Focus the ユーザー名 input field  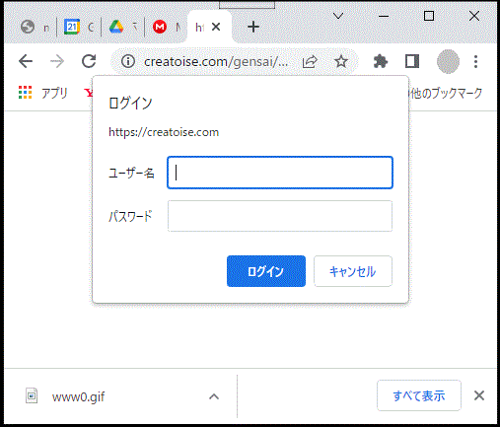280,173
